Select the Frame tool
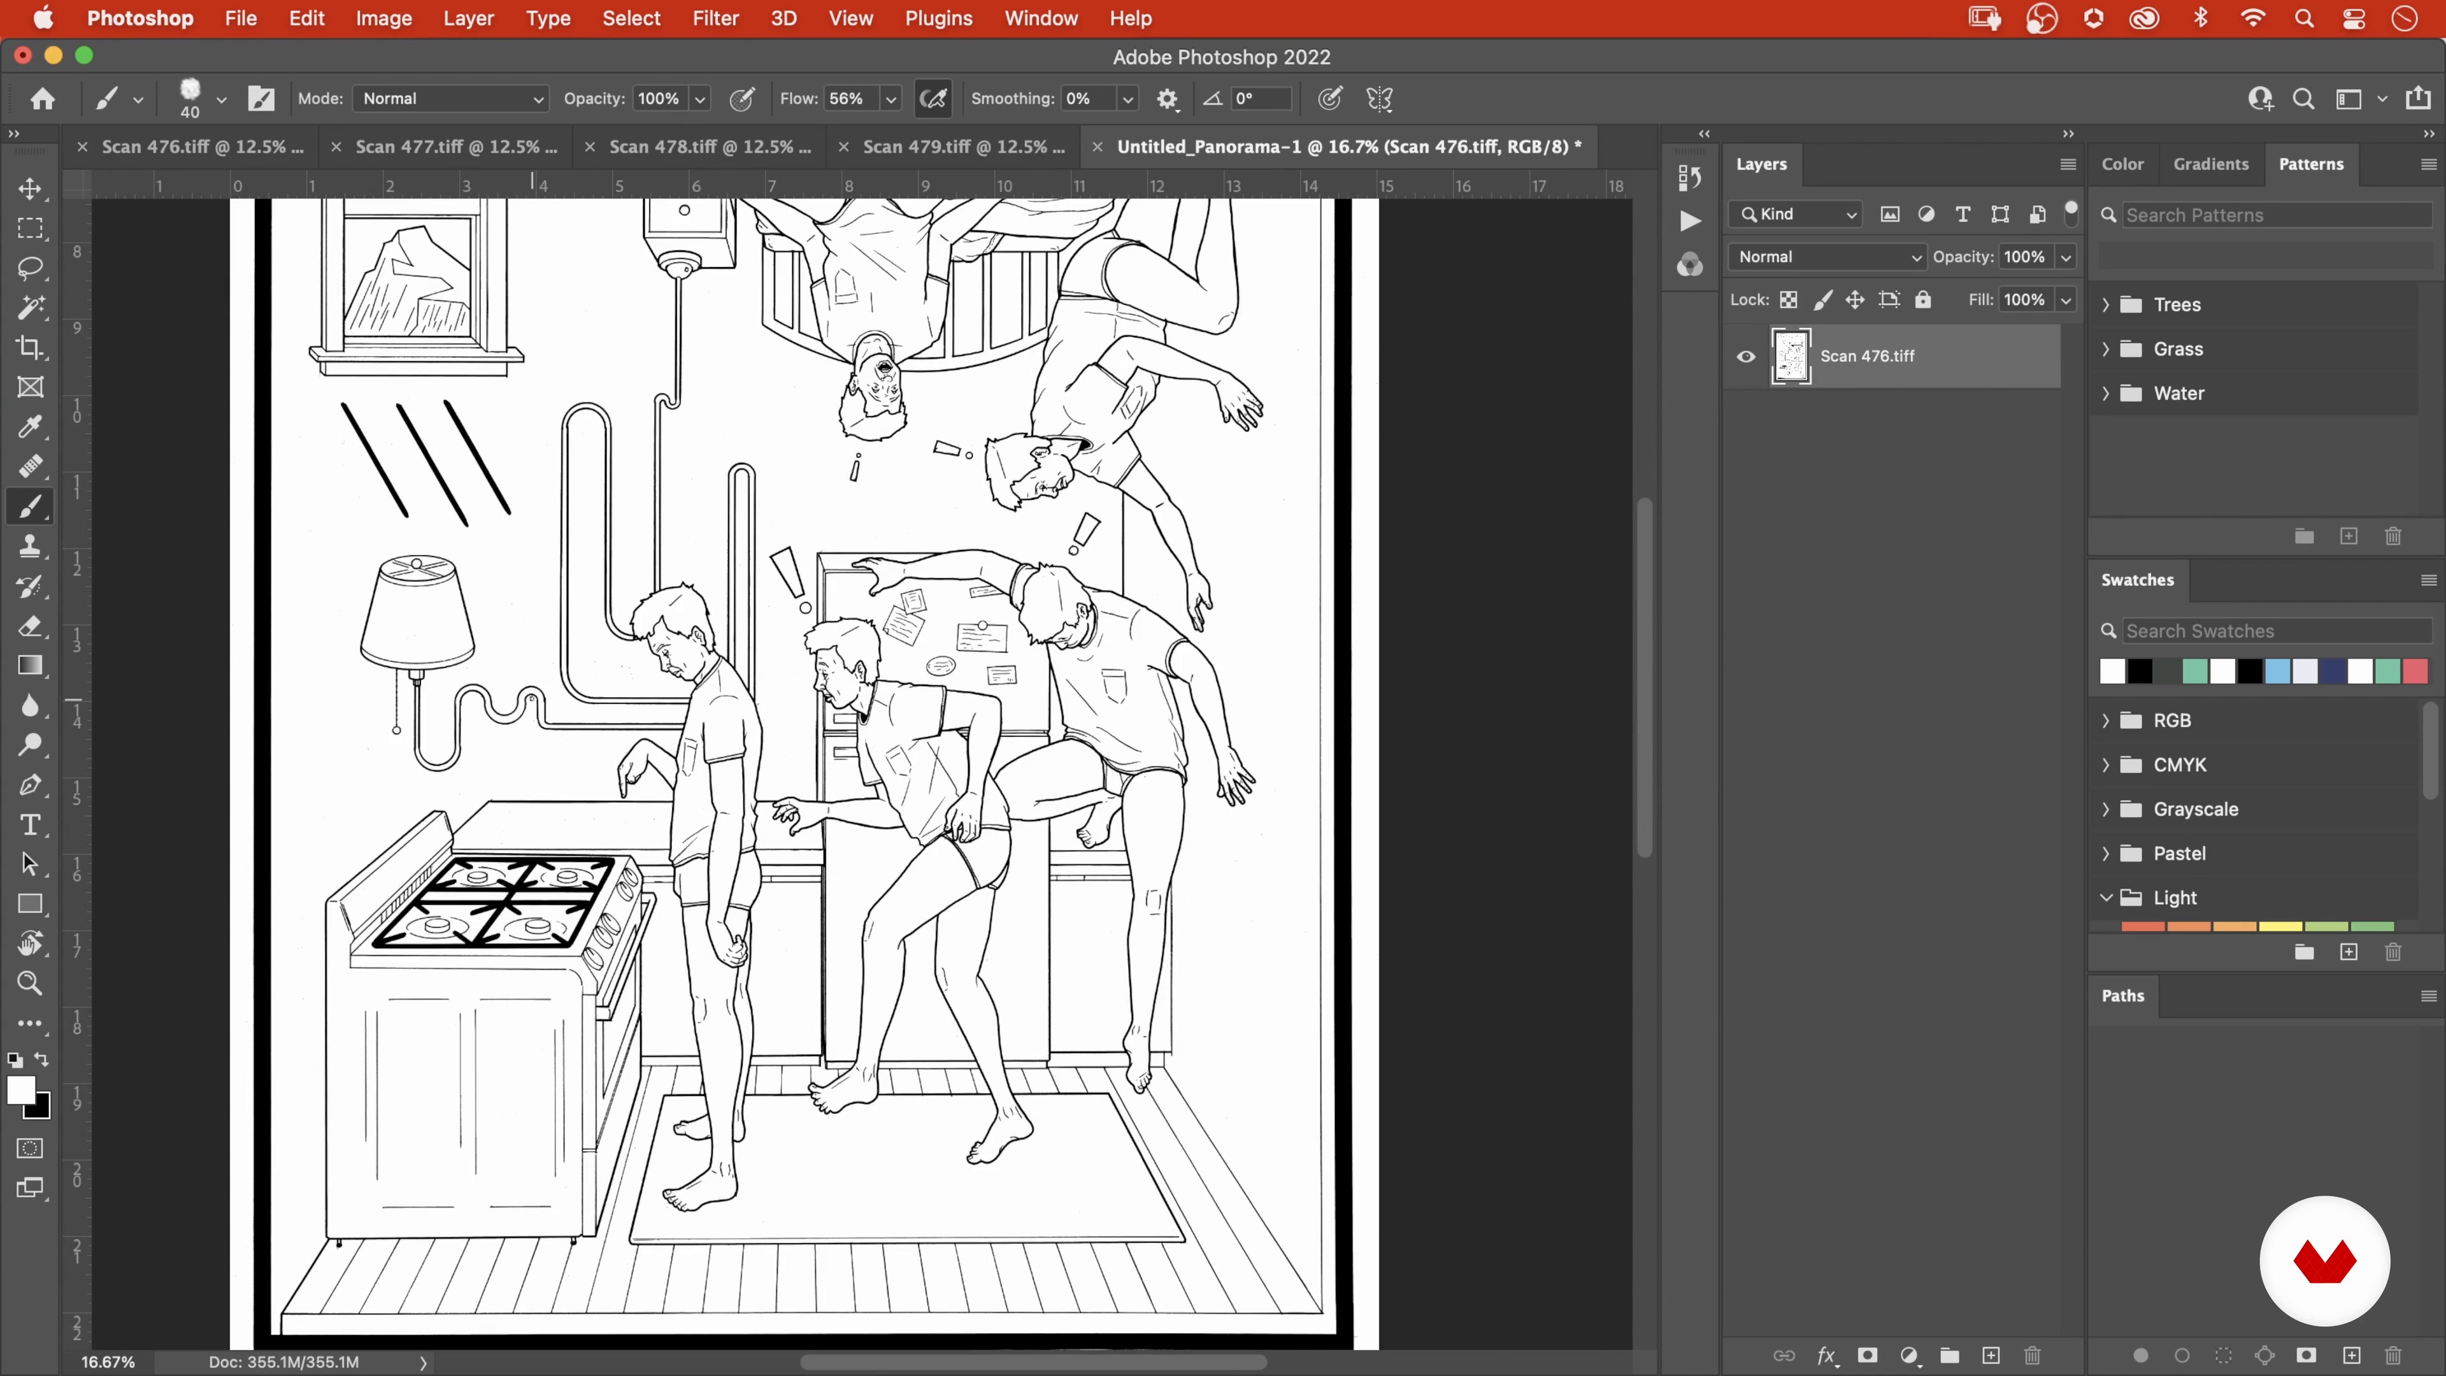This screenshot has width=2446, height=1376. [31, 387]
